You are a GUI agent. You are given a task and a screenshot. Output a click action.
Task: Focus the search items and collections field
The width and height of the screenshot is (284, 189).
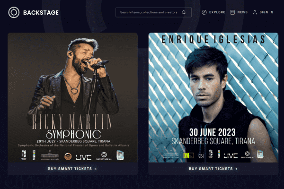pyautogui.click(x=153, y=12)
